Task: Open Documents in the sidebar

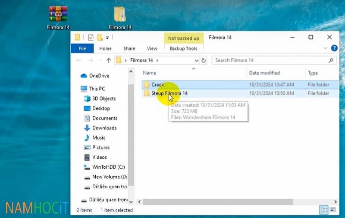Action: click(x=100, y=118)
